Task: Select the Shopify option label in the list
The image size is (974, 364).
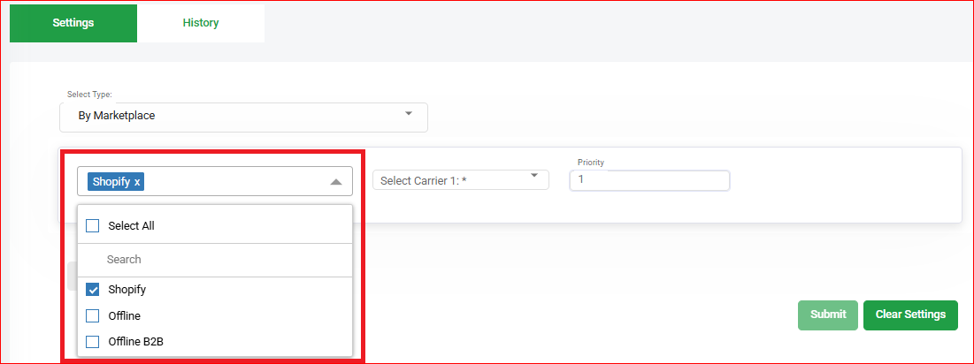Action: (x=127, y=290)
